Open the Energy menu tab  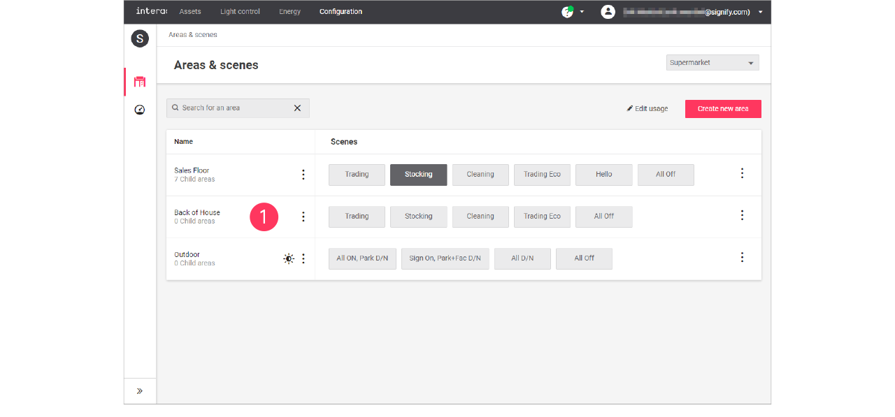(289, 12)
